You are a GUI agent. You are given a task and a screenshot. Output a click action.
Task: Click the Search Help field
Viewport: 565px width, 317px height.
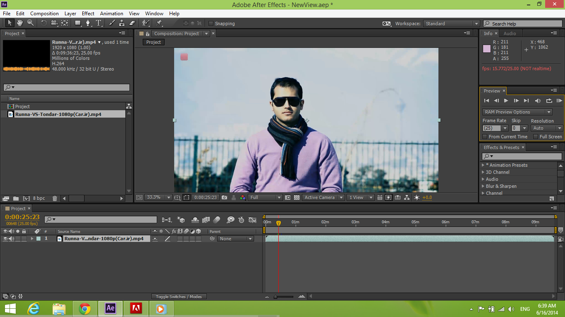pos(522,24)
